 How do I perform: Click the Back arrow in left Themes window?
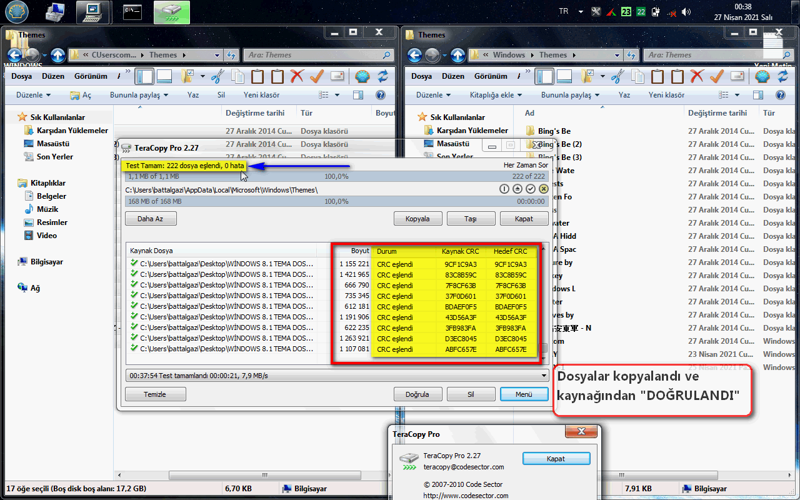tap(14, 55)
